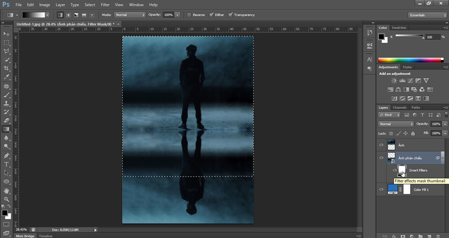The width and height of the screenshot is (449, 238).
Task: Open the Image menu
Action: pyautogui.click(x=44, y=5)
